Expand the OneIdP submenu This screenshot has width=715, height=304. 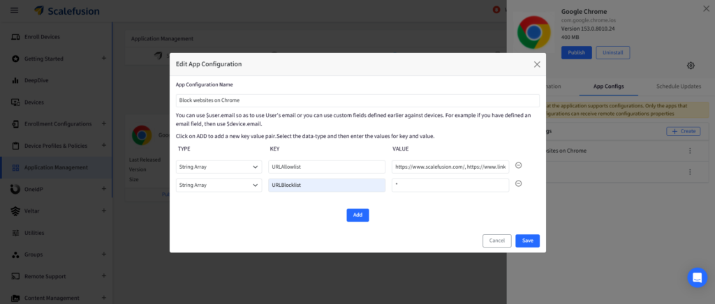[x=104, y=188]
